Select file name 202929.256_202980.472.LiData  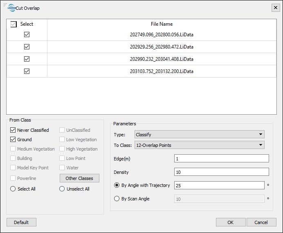pos(162,47)
